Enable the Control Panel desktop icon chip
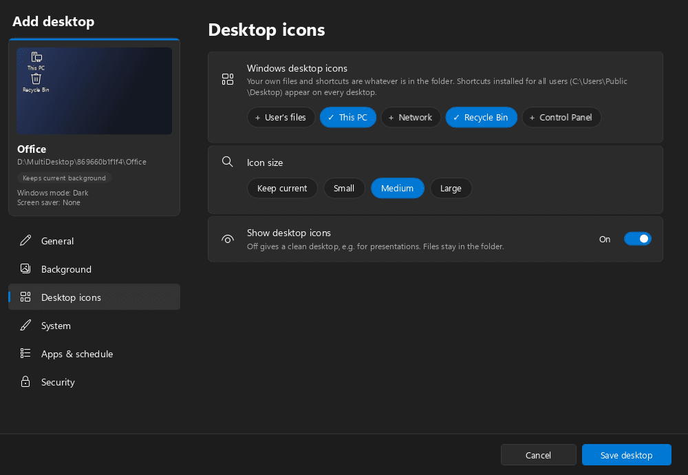 pos(561,118)
